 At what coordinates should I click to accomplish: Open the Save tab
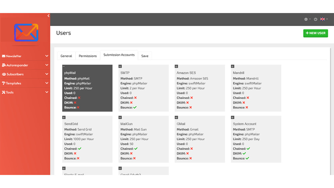pos(145,56)
